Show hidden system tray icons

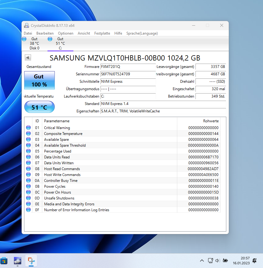pyautogui.click(x=202, y=261)
